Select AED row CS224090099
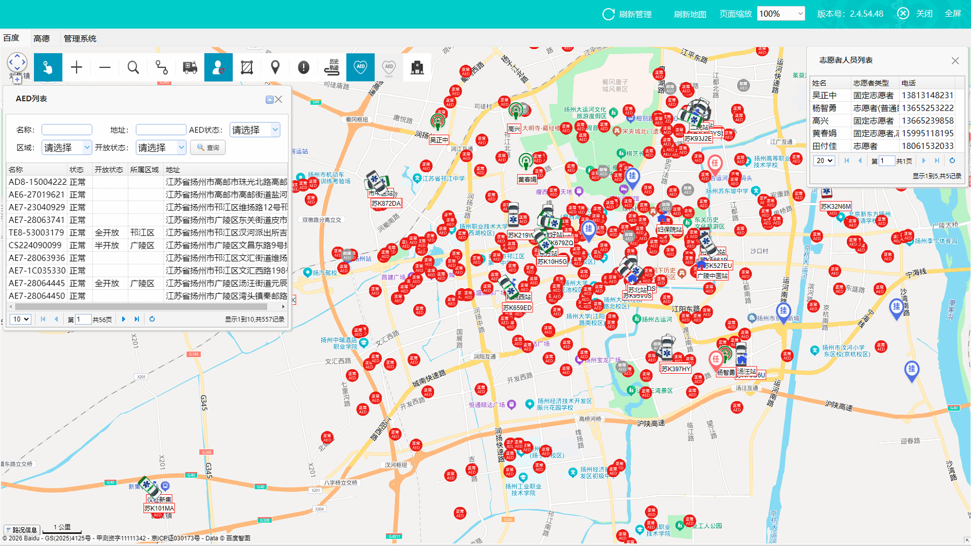 (x=147, y=245)
